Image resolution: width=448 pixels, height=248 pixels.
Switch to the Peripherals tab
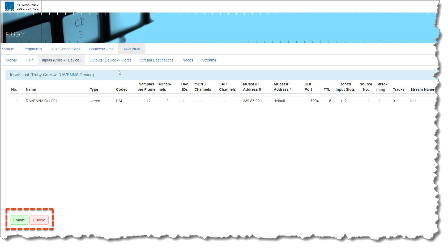[x=33, y=49]
